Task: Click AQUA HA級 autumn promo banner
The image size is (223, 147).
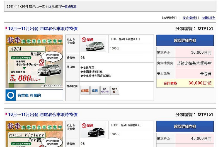Action: point(34,61)
